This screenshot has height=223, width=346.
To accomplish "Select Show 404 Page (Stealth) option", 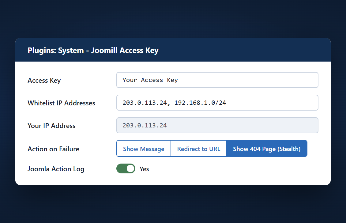I will pyautogui.click(x=267, y=149).
